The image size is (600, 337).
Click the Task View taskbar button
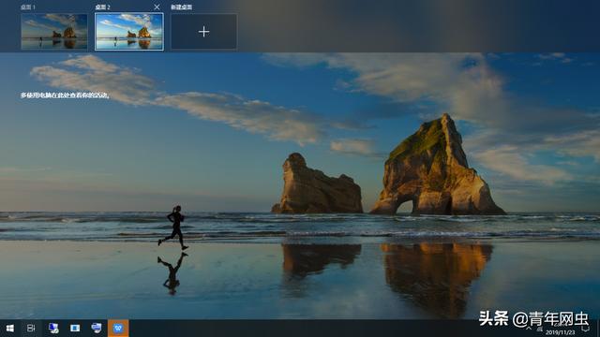coord(31,329)
